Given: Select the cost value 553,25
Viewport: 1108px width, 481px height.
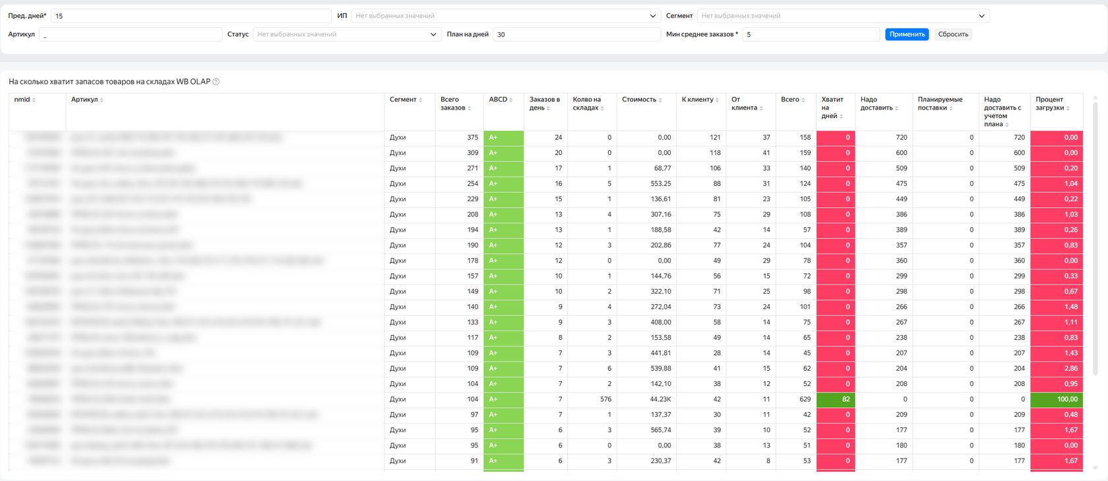Looking at the screenshot, I should click(x=646, y=183).
